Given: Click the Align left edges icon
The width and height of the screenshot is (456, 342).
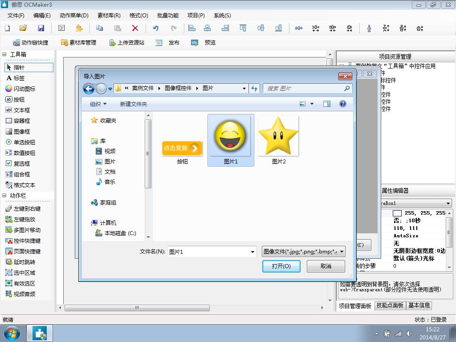Looking at the screenshot, I should point(192,28).
